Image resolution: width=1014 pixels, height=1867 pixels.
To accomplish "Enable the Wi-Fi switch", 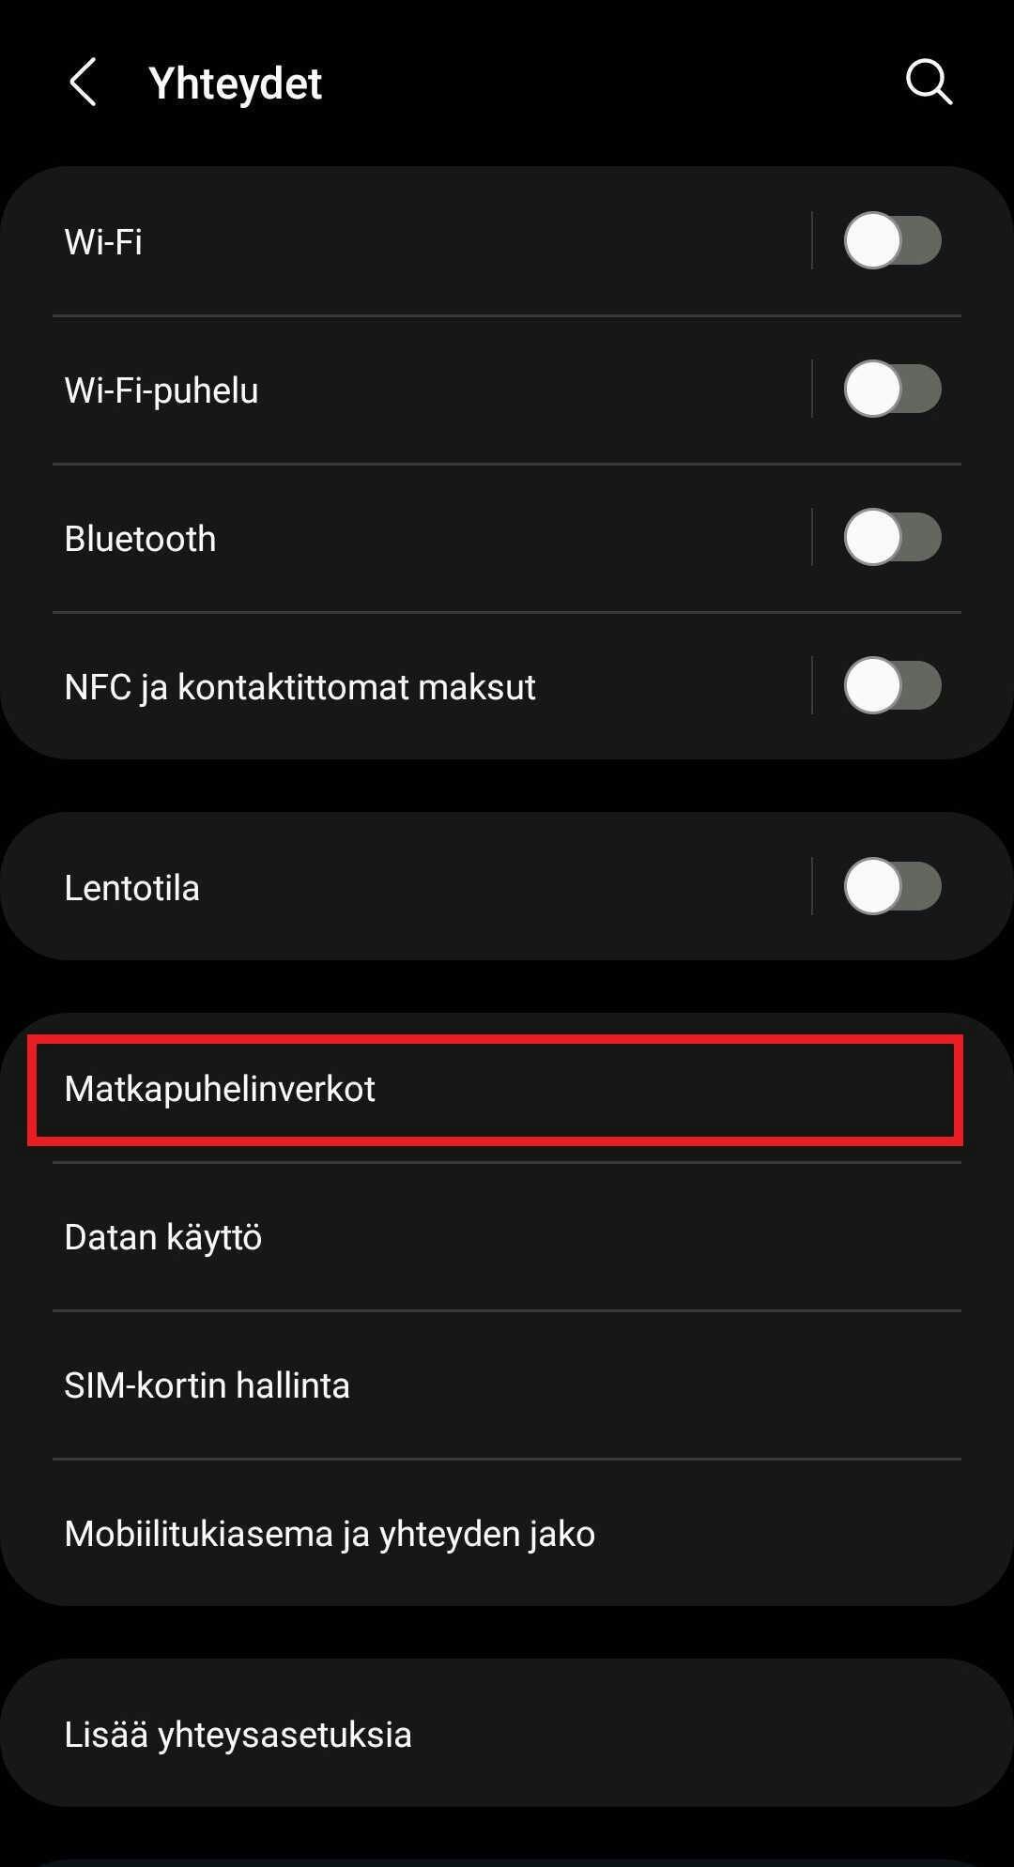I will [892, 240].
